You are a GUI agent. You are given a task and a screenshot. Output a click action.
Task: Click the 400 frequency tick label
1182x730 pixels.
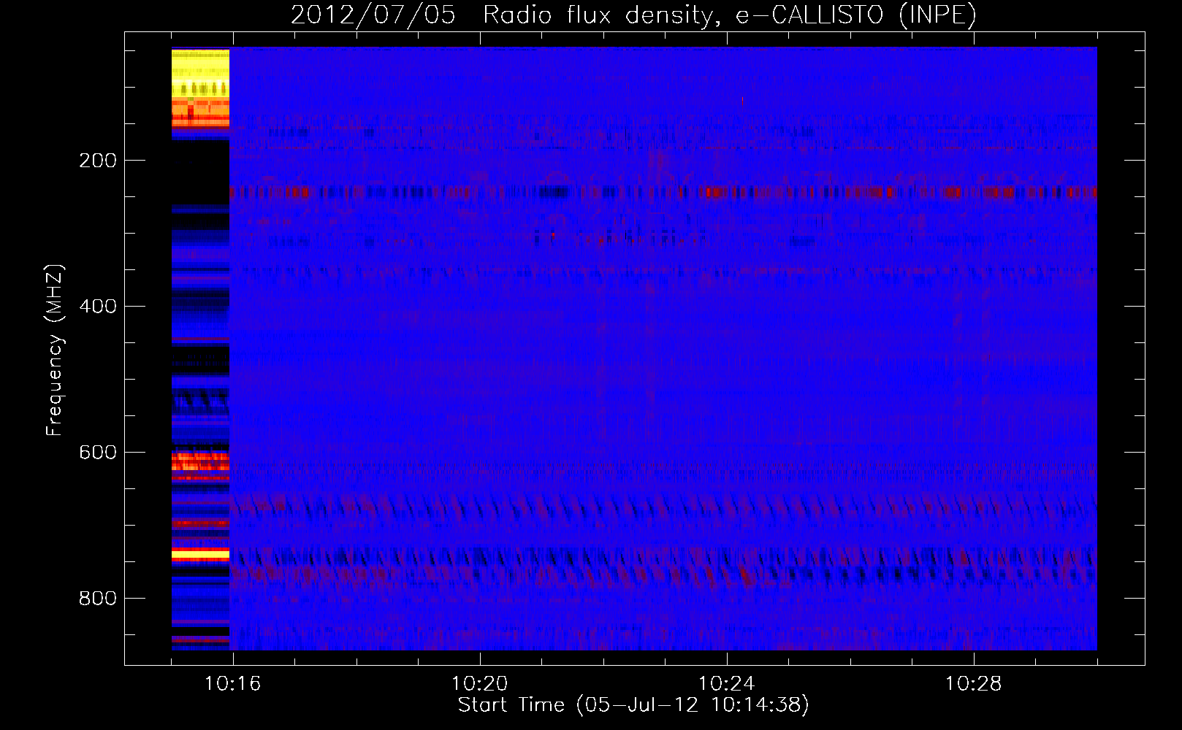click(98, 307)
